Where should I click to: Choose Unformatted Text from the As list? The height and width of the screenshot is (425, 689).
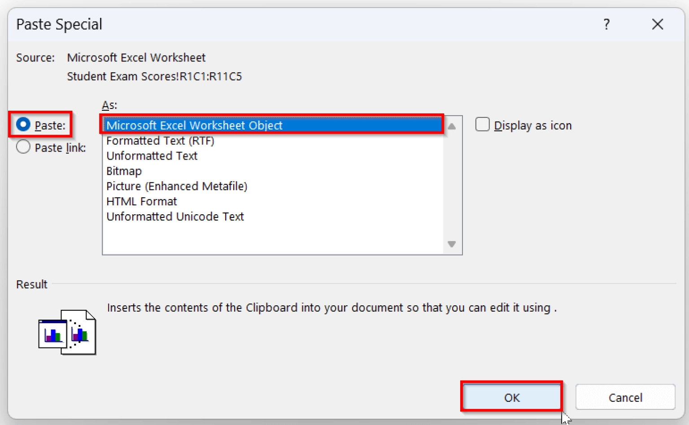152,156
